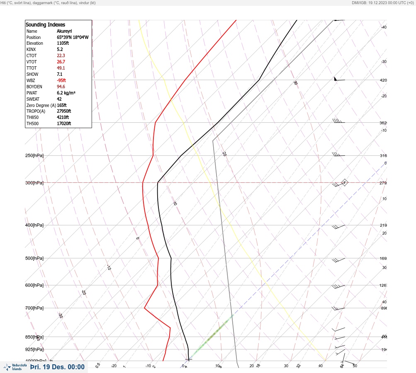
Task: Click the BOYDEN value 94.6
Action: point(61,87)
